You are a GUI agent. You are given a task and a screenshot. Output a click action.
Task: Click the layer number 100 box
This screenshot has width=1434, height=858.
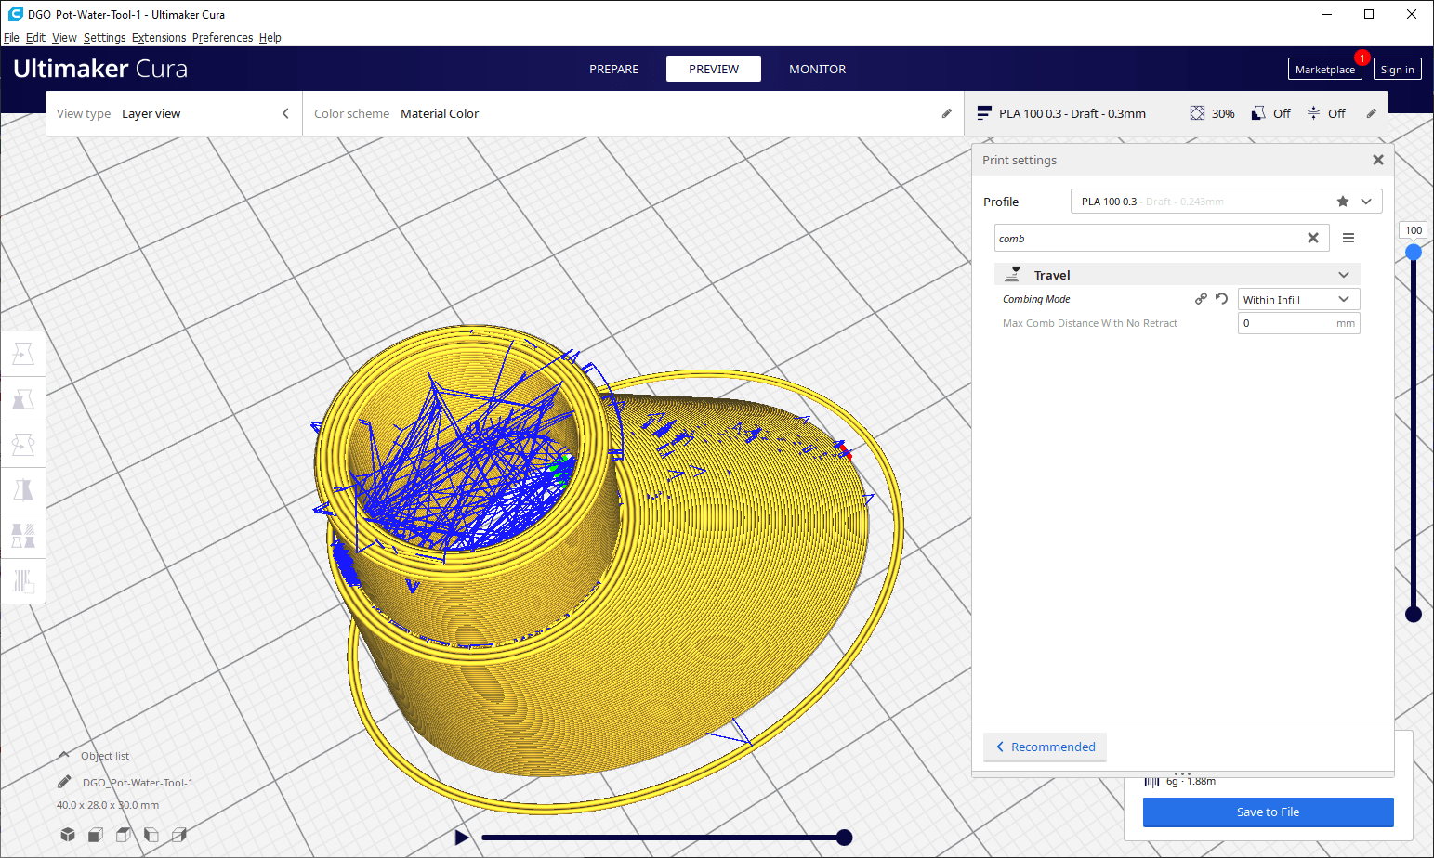pyautogui.click(x=1414, y=229)
